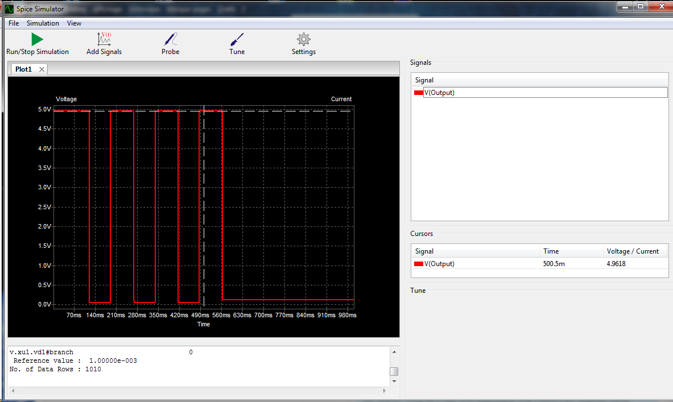Screen dimensions: 673x402
Task: Click the Current axis title
Action: [x=341, y=99]
